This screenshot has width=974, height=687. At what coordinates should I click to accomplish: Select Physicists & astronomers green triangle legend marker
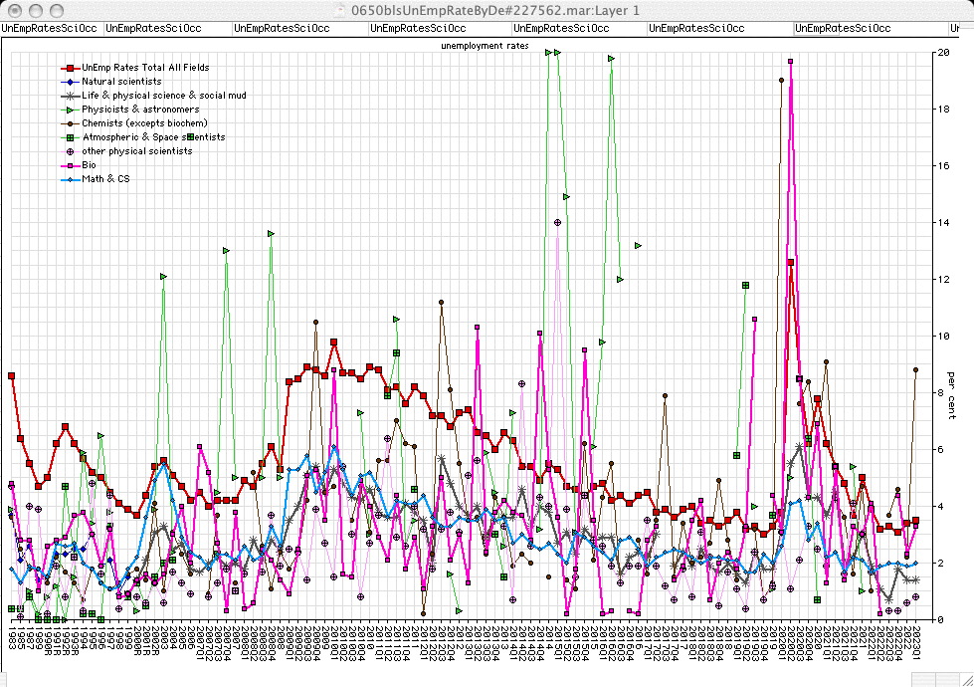point(70,110)
